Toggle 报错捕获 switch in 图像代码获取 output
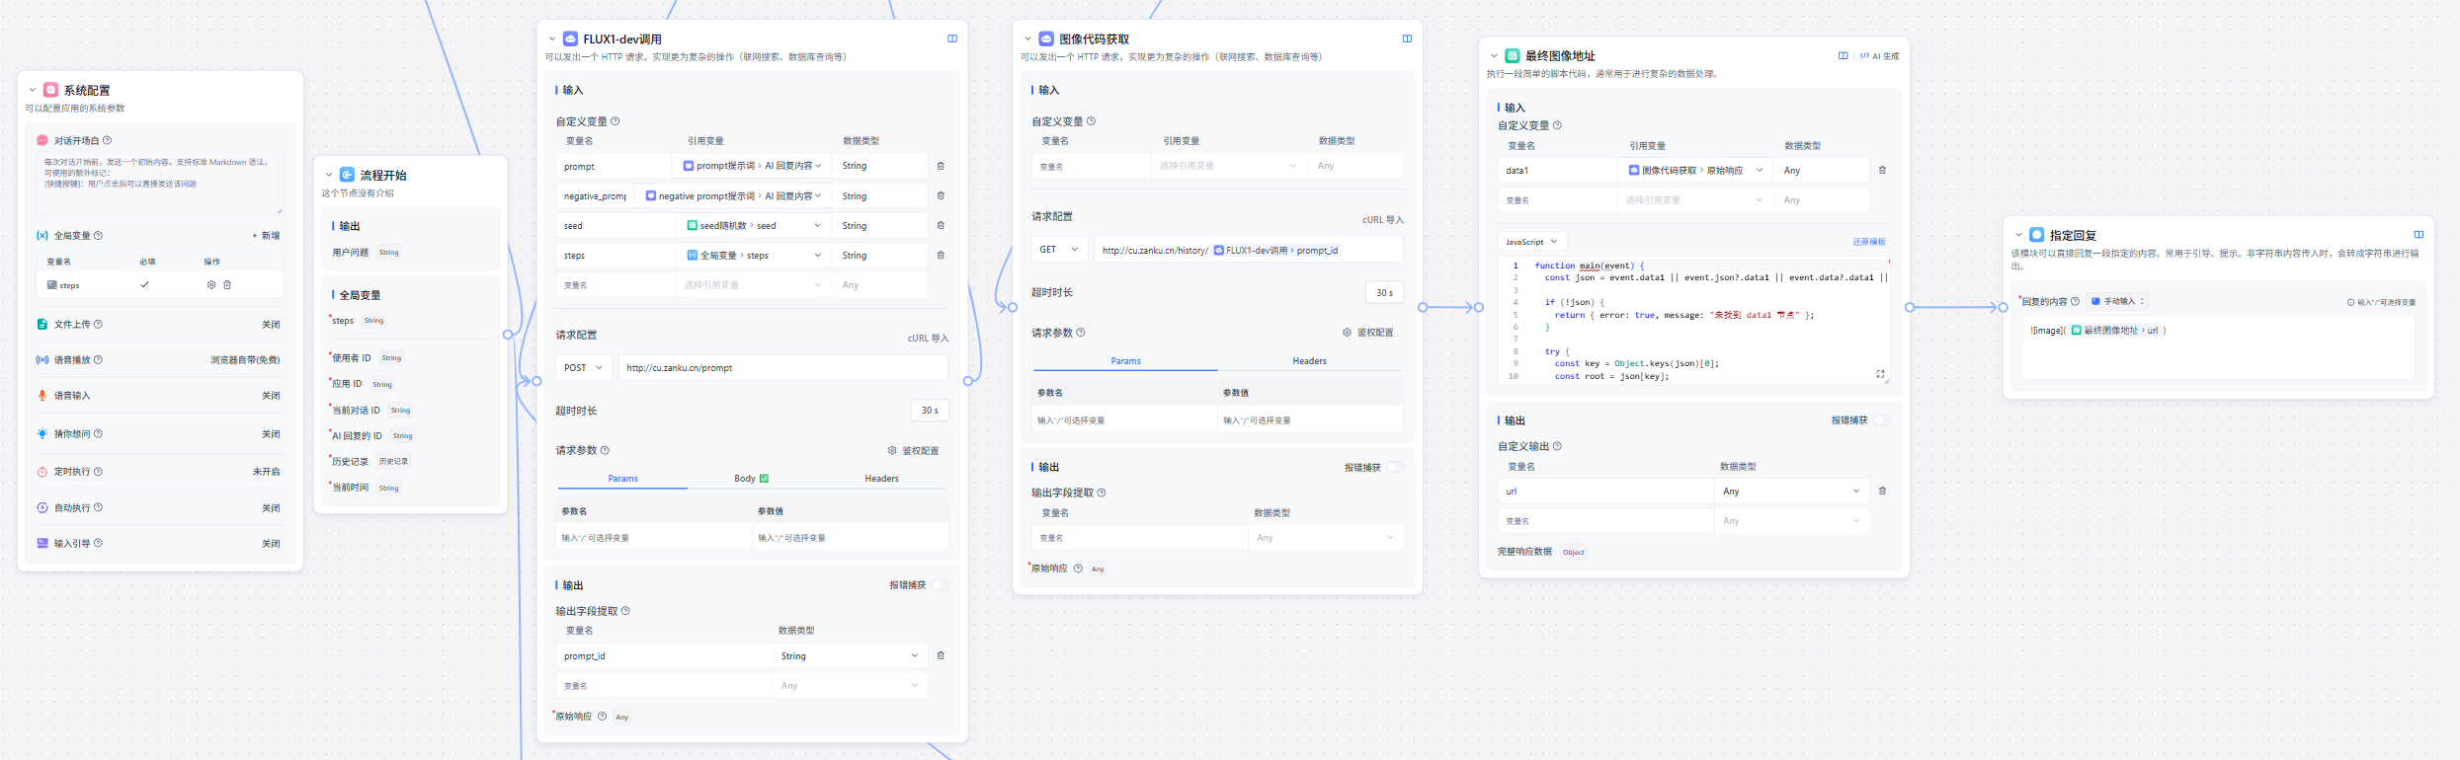This screenshot has height=760, width=2460. tap(1395, 467)
